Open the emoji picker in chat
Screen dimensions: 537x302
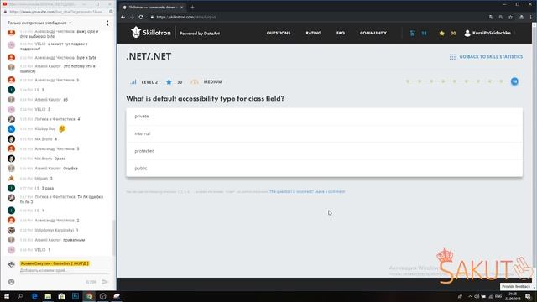tap(11, 282)
